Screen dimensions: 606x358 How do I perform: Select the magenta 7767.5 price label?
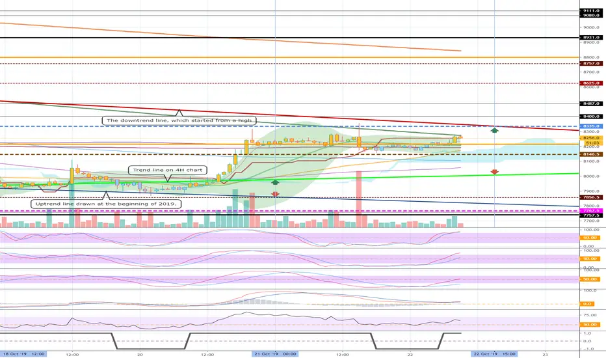[591, 211]
